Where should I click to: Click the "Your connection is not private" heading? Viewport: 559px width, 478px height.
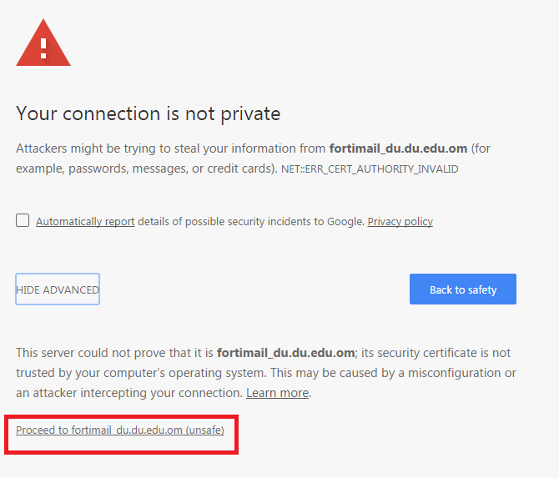(148, 114)
